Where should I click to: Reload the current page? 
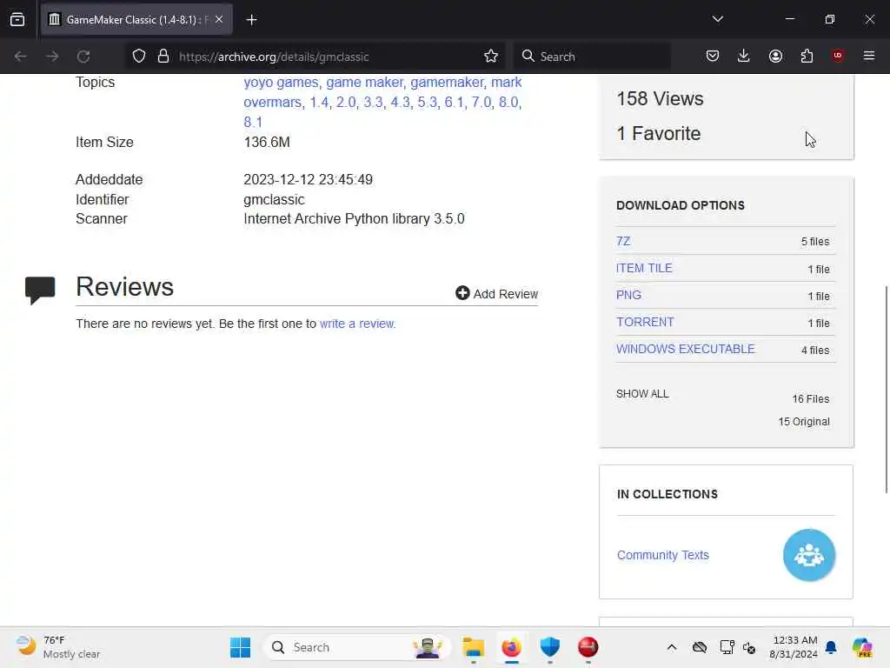83,57
